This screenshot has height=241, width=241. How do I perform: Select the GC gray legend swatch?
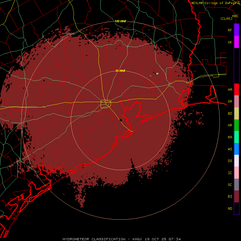click(236, 184)
